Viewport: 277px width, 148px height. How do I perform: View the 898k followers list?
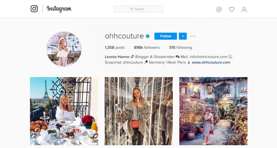(147, 48)
